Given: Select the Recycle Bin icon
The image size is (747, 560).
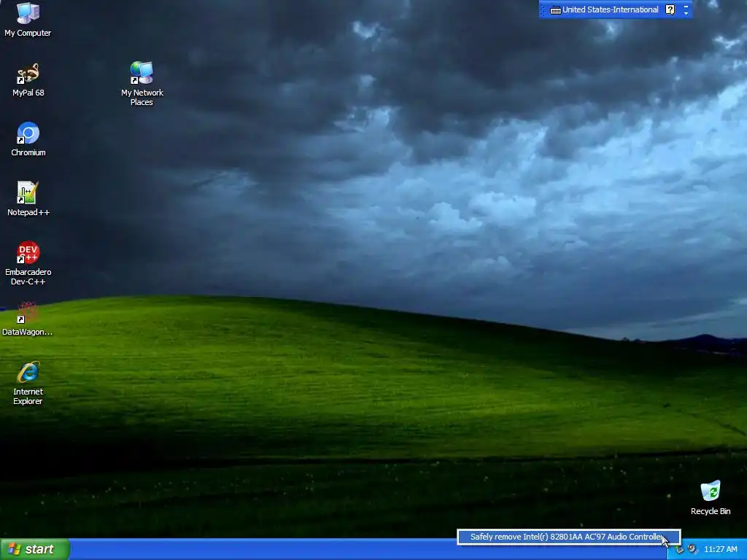Looking at the screenshot, I should [711, 498].
